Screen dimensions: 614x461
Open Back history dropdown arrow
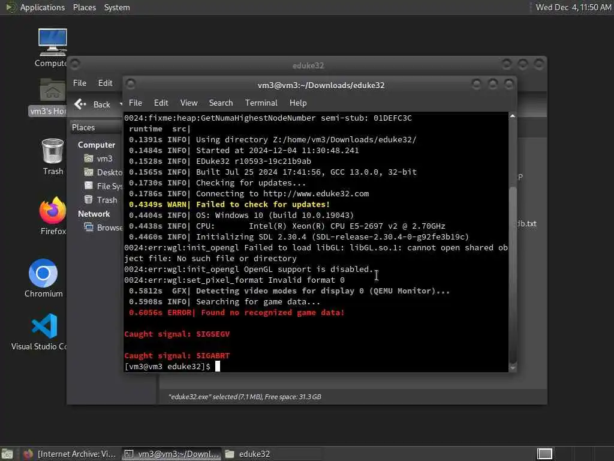click(121, 104)
